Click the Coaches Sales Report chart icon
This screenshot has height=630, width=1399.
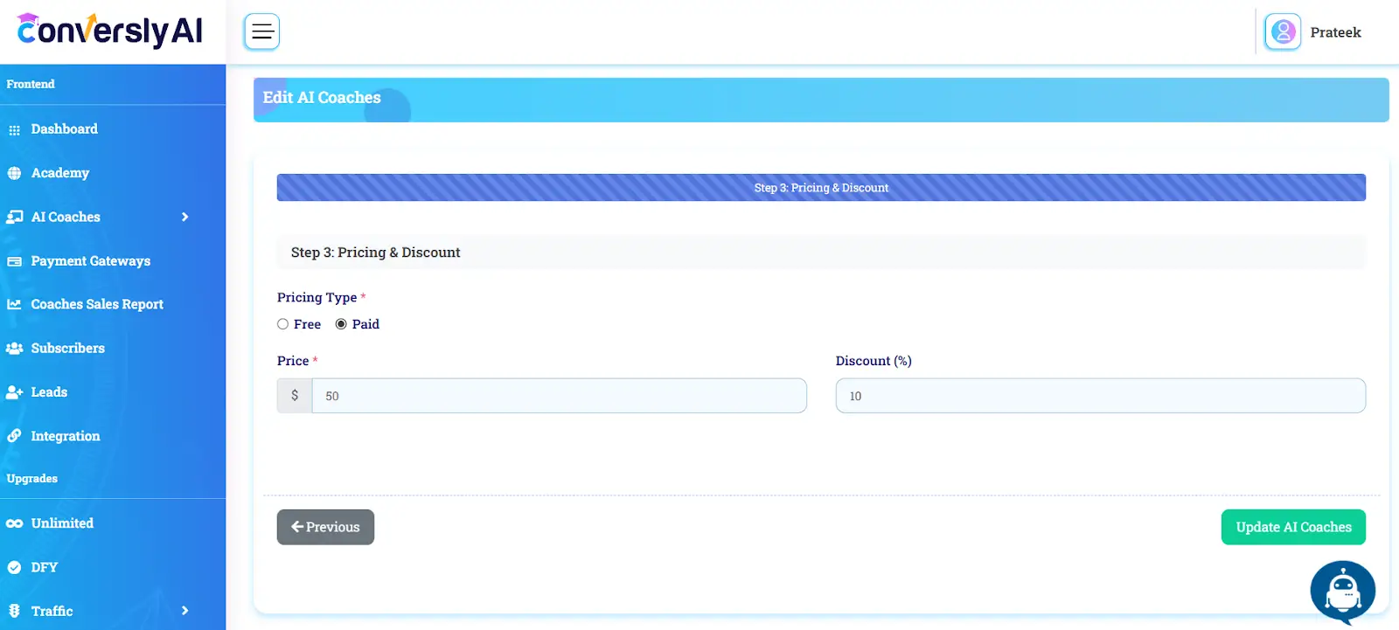click(x=14, y=304)
